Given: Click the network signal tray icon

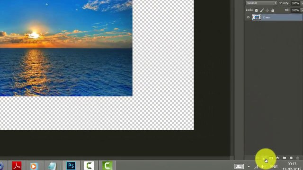Looking at the screenshot, I should point(256,167).
